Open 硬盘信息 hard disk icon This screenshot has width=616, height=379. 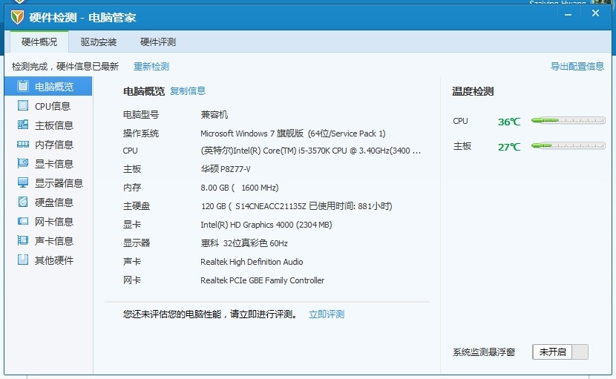(x=23, y=202)
